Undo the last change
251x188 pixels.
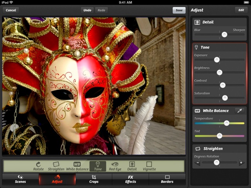[x=87, y=10]
